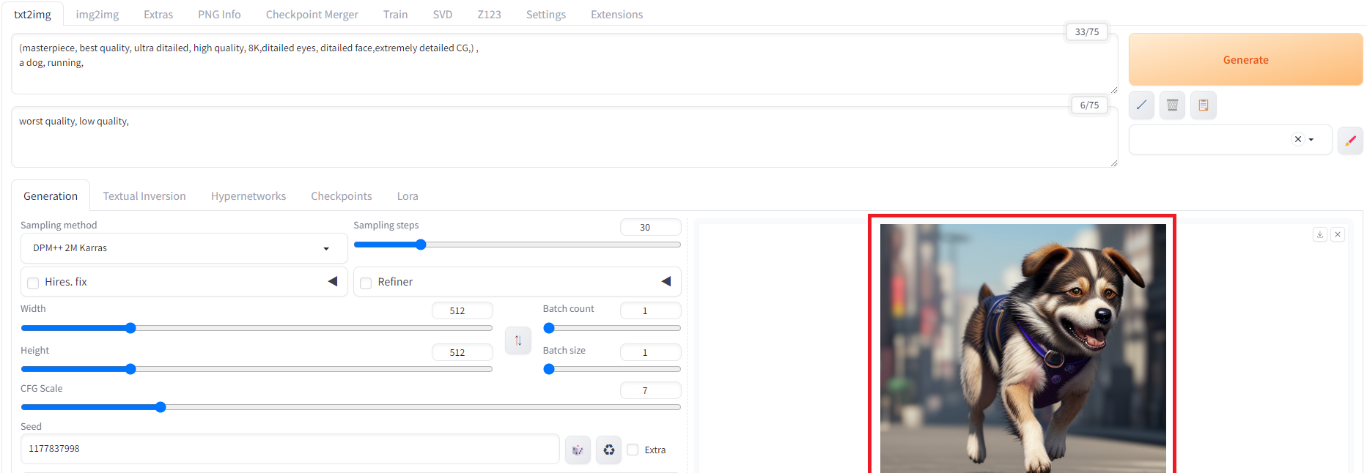Click the clipboard icon to apply styles

(1204, 105)
